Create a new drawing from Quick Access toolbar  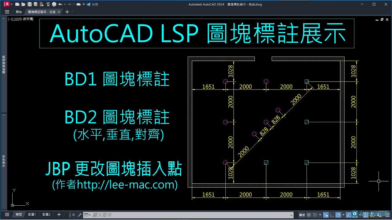pos(17,4)
